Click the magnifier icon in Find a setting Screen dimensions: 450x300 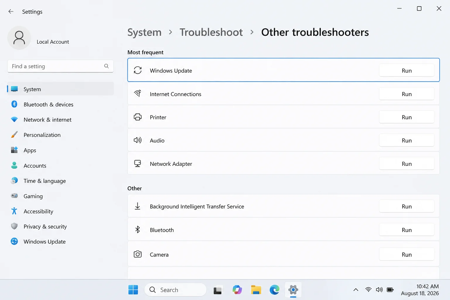coord(106,66)
